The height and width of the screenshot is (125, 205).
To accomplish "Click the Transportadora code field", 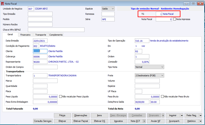I will click(x=40, y=75).
